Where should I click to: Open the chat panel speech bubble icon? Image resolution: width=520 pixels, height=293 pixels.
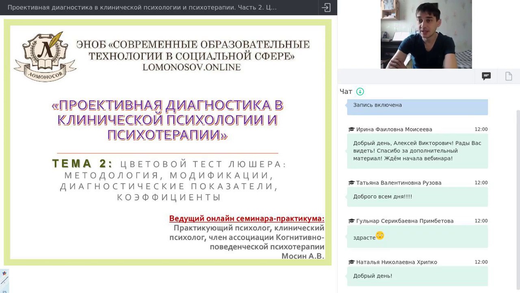pyautogui.click(x=486, y=76)
